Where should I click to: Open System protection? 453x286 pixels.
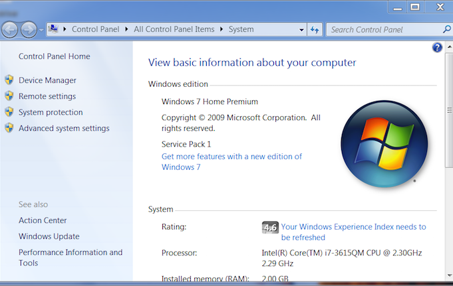pyautogui.click(x=51, y=112)
